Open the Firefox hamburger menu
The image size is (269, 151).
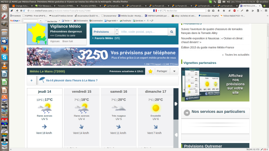click(x=266, y=10)
